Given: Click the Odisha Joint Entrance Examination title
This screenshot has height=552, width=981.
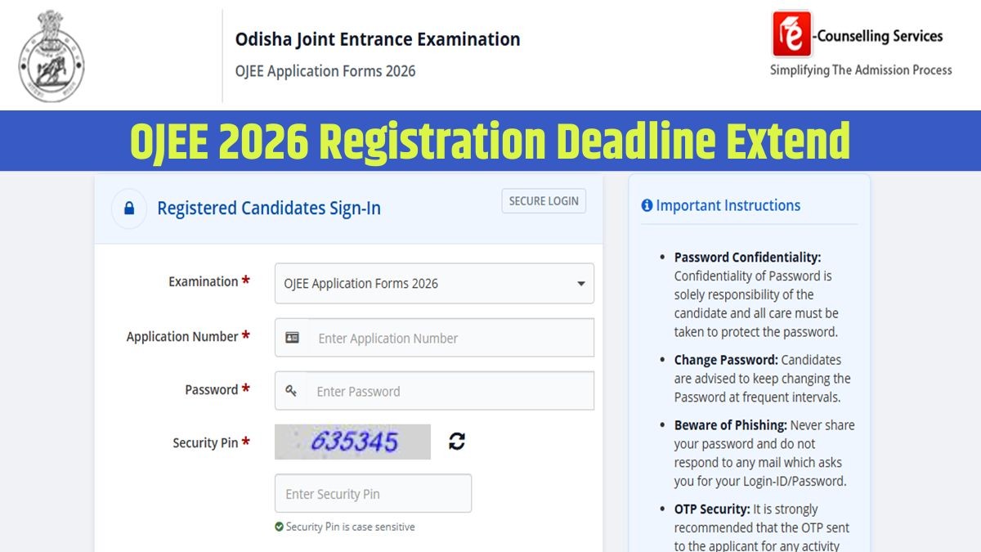Looking at the screenshot, I should coord(378,39).
